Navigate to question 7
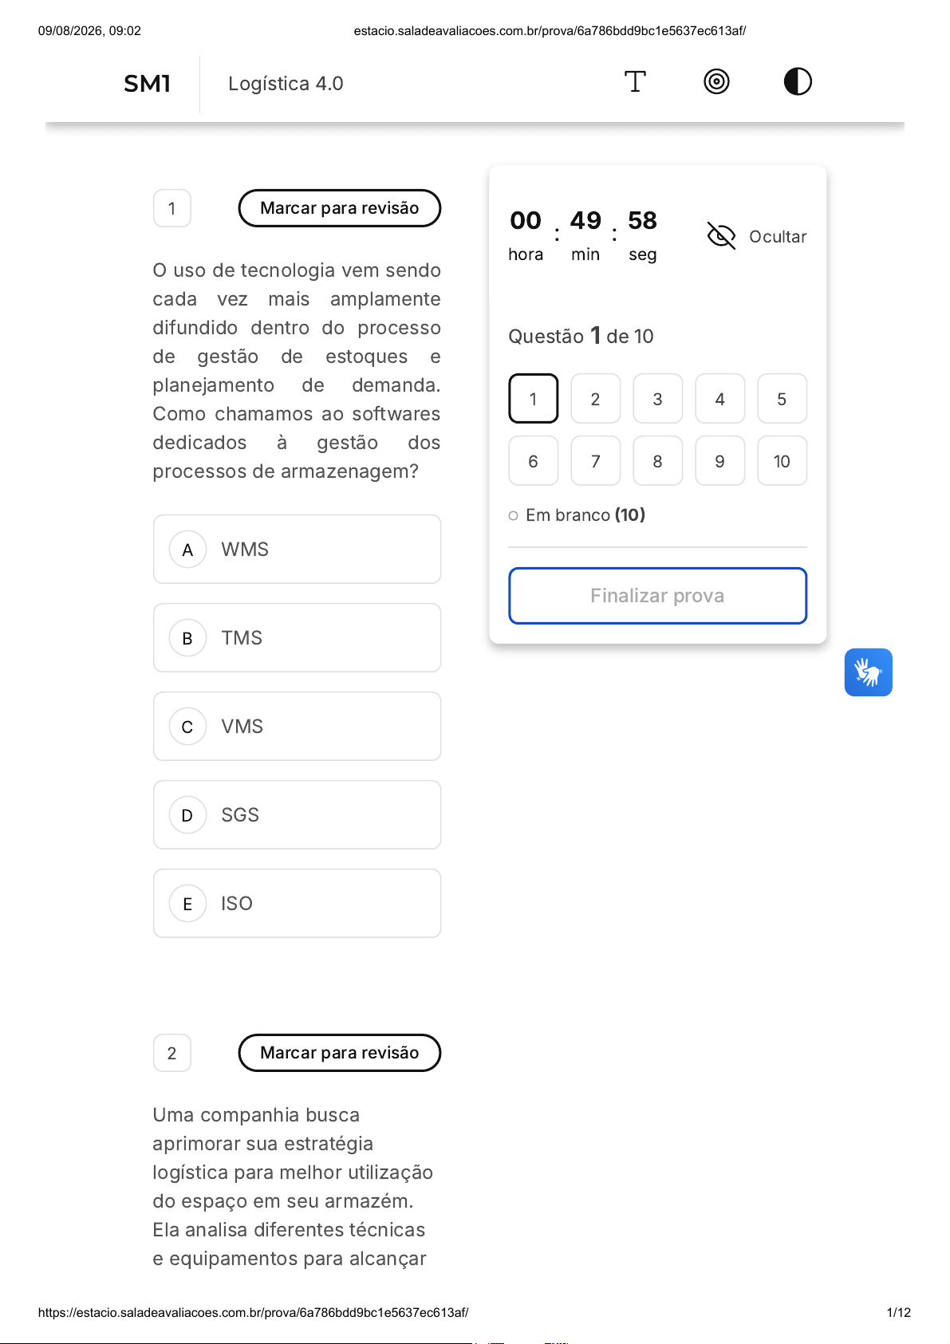The image size is (950, 1344). pyautogui.click(x=595, y=461)
